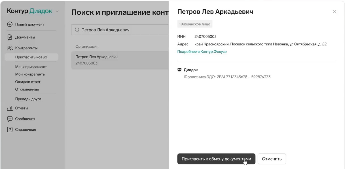345x169 pixels.
Task: Click Физическое лицо tag
Action: tap(195, 24)
